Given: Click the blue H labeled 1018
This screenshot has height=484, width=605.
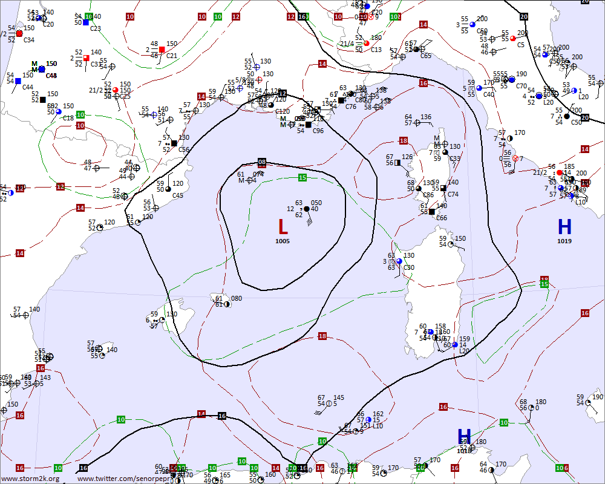Looking at the screenshot, I should (464, 437).
